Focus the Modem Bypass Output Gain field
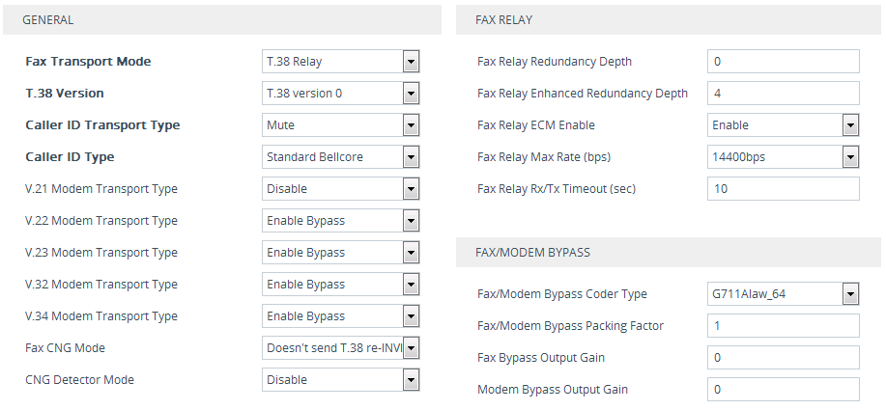Viewport: 886px width, 410px height. click(x=783, y=390)
